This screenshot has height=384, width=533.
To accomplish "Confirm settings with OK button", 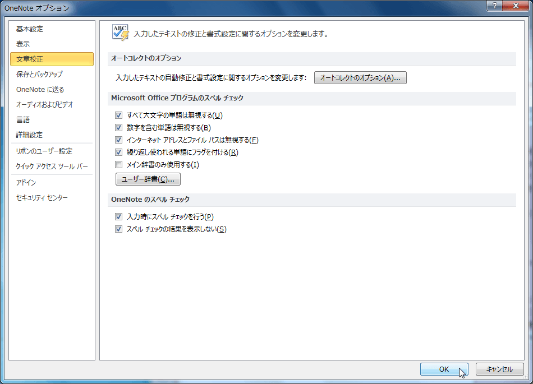I will pyautogui.click(x=444, y=369).
